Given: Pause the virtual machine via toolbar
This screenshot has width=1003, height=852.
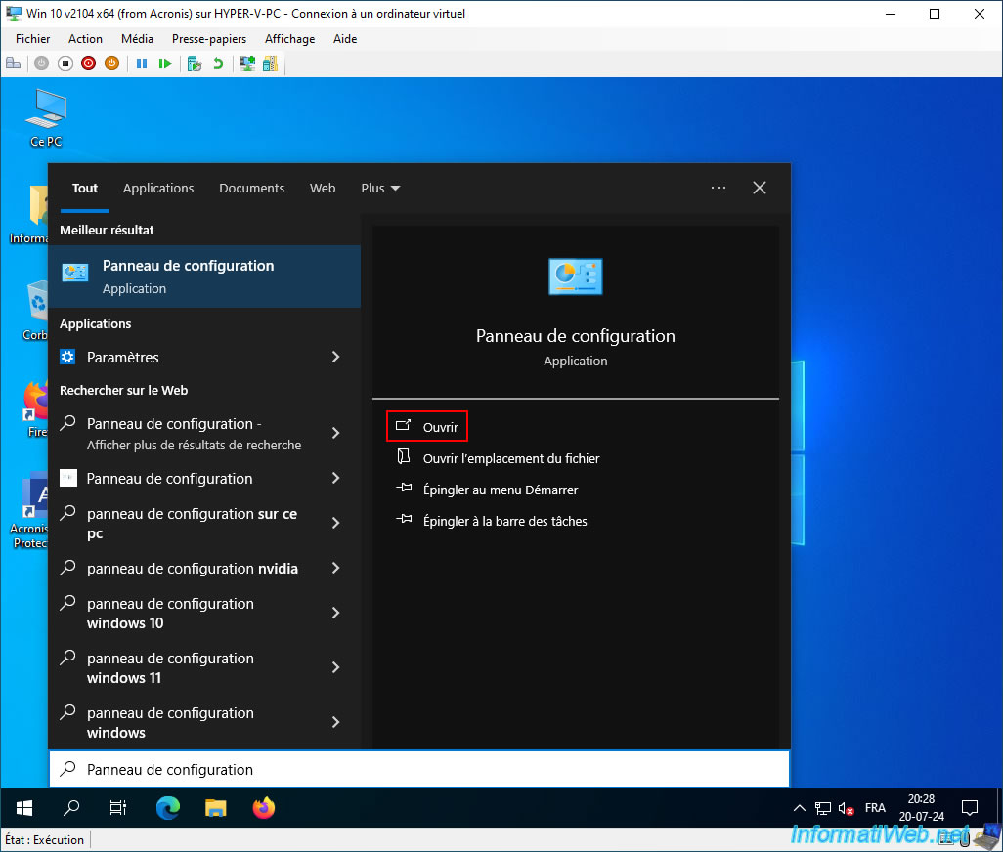Looking at the screenshot, I should coord(142,64).
